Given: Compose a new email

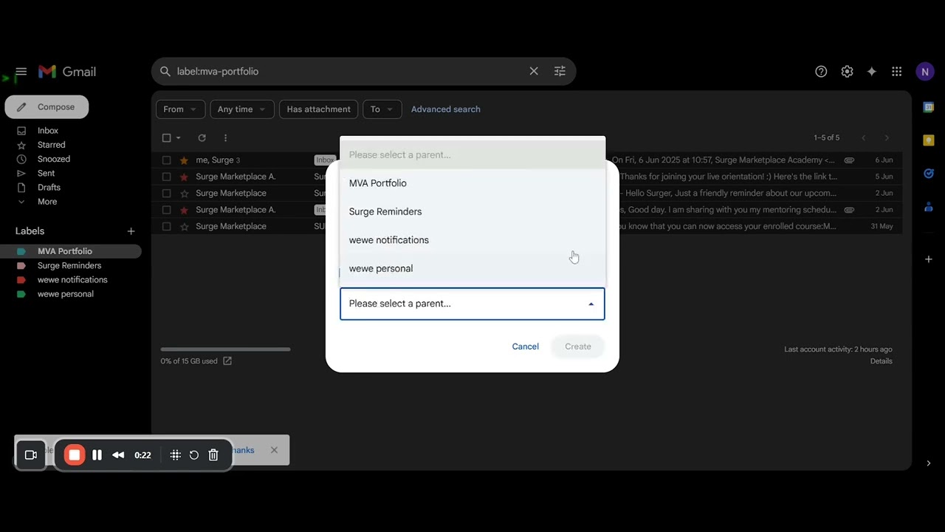Looking at the screenshot, I should [x=47, y=107].
